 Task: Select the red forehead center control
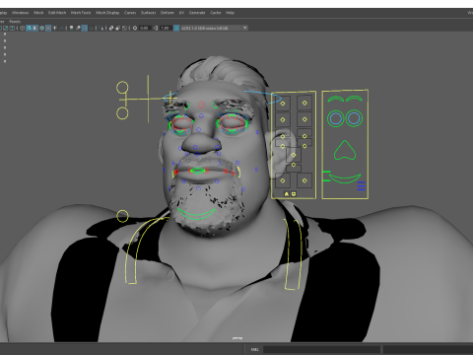point(201,106)
